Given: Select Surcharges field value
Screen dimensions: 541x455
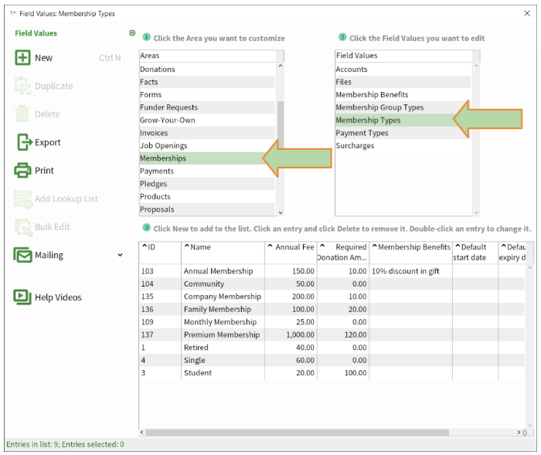Looking at the screenshot, I should 403,146.
